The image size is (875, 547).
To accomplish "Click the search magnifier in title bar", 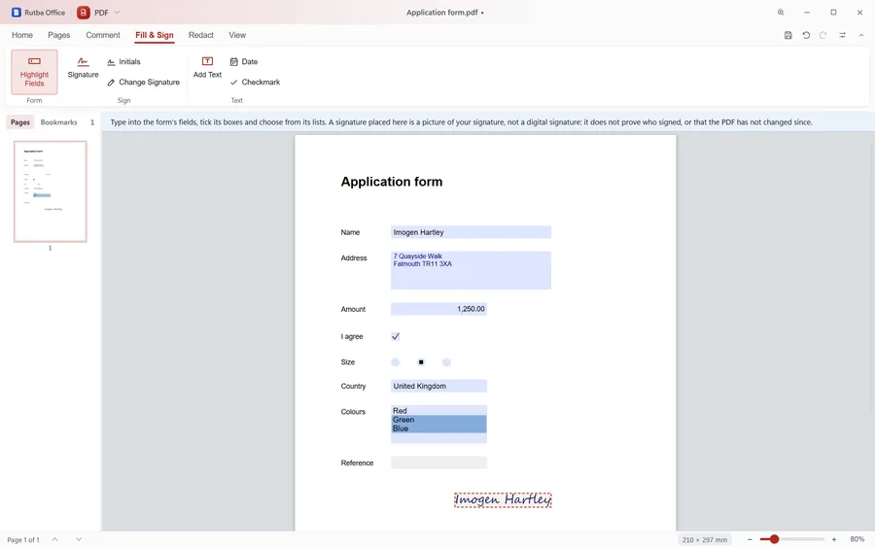I will (x=781, y=13).
